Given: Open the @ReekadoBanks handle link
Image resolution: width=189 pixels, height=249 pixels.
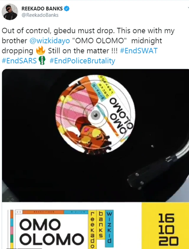Looking at the screenshot, I should [40, 15].
